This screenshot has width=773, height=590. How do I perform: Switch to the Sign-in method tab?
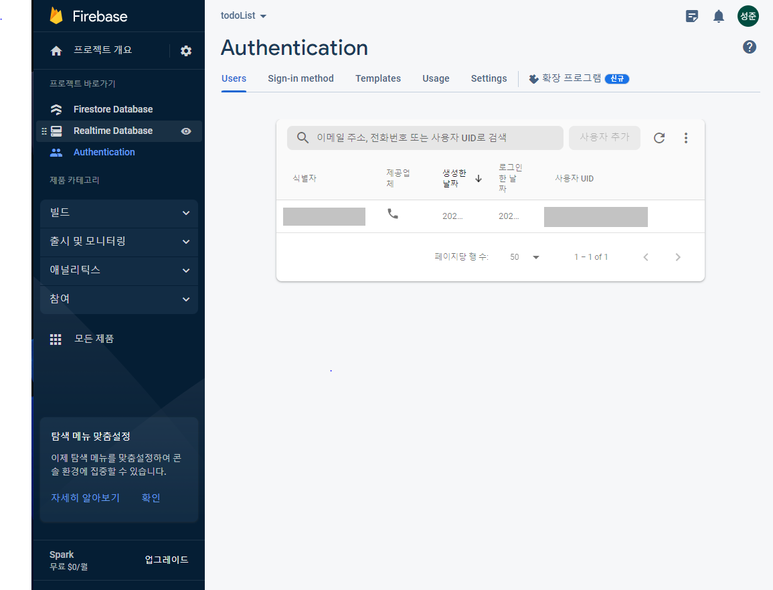[x=300, y=78]
